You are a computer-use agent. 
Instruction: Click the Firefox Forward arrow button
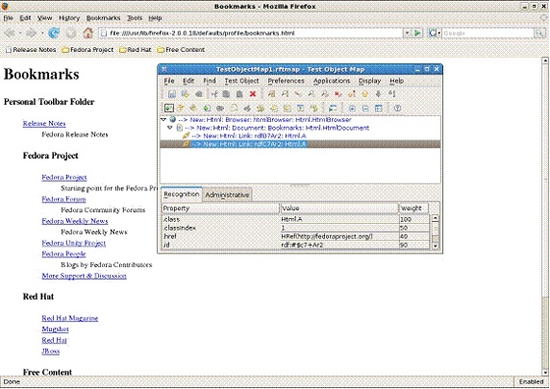31,33
